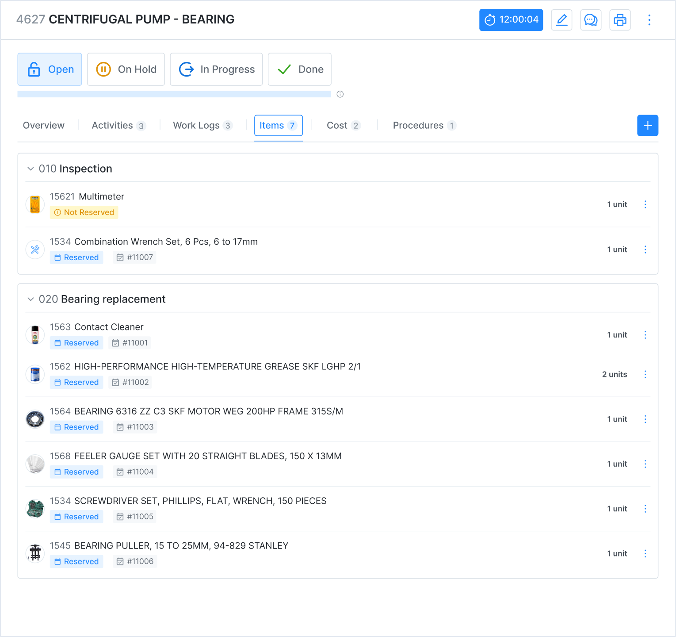676x637 pixels.
Task: Open the kebab menu for Bearing Puller item
Action: [645, 553]
